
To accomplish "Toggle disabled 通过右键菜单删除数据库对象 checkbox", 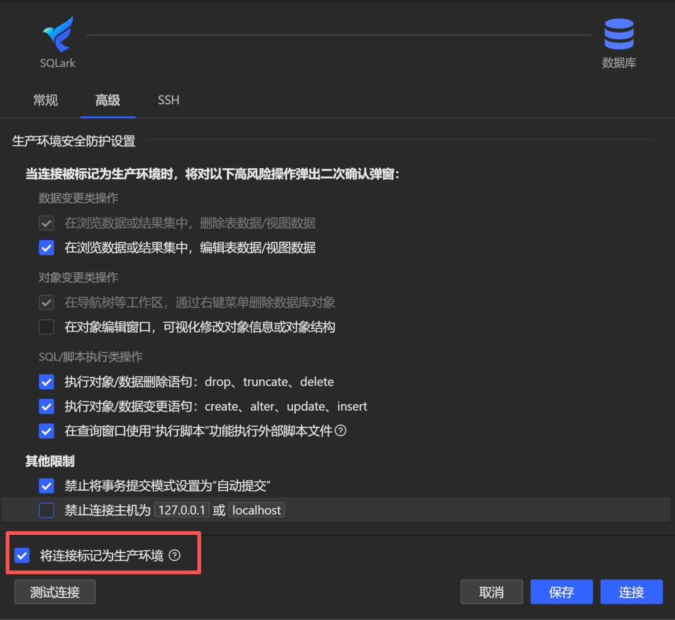I will click(x=46, y=302).
